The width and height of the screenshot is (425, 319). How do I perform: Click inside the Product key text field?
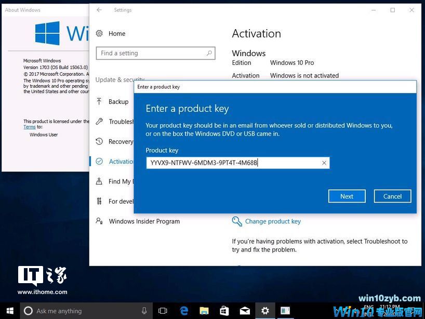(x=234, y=163)
